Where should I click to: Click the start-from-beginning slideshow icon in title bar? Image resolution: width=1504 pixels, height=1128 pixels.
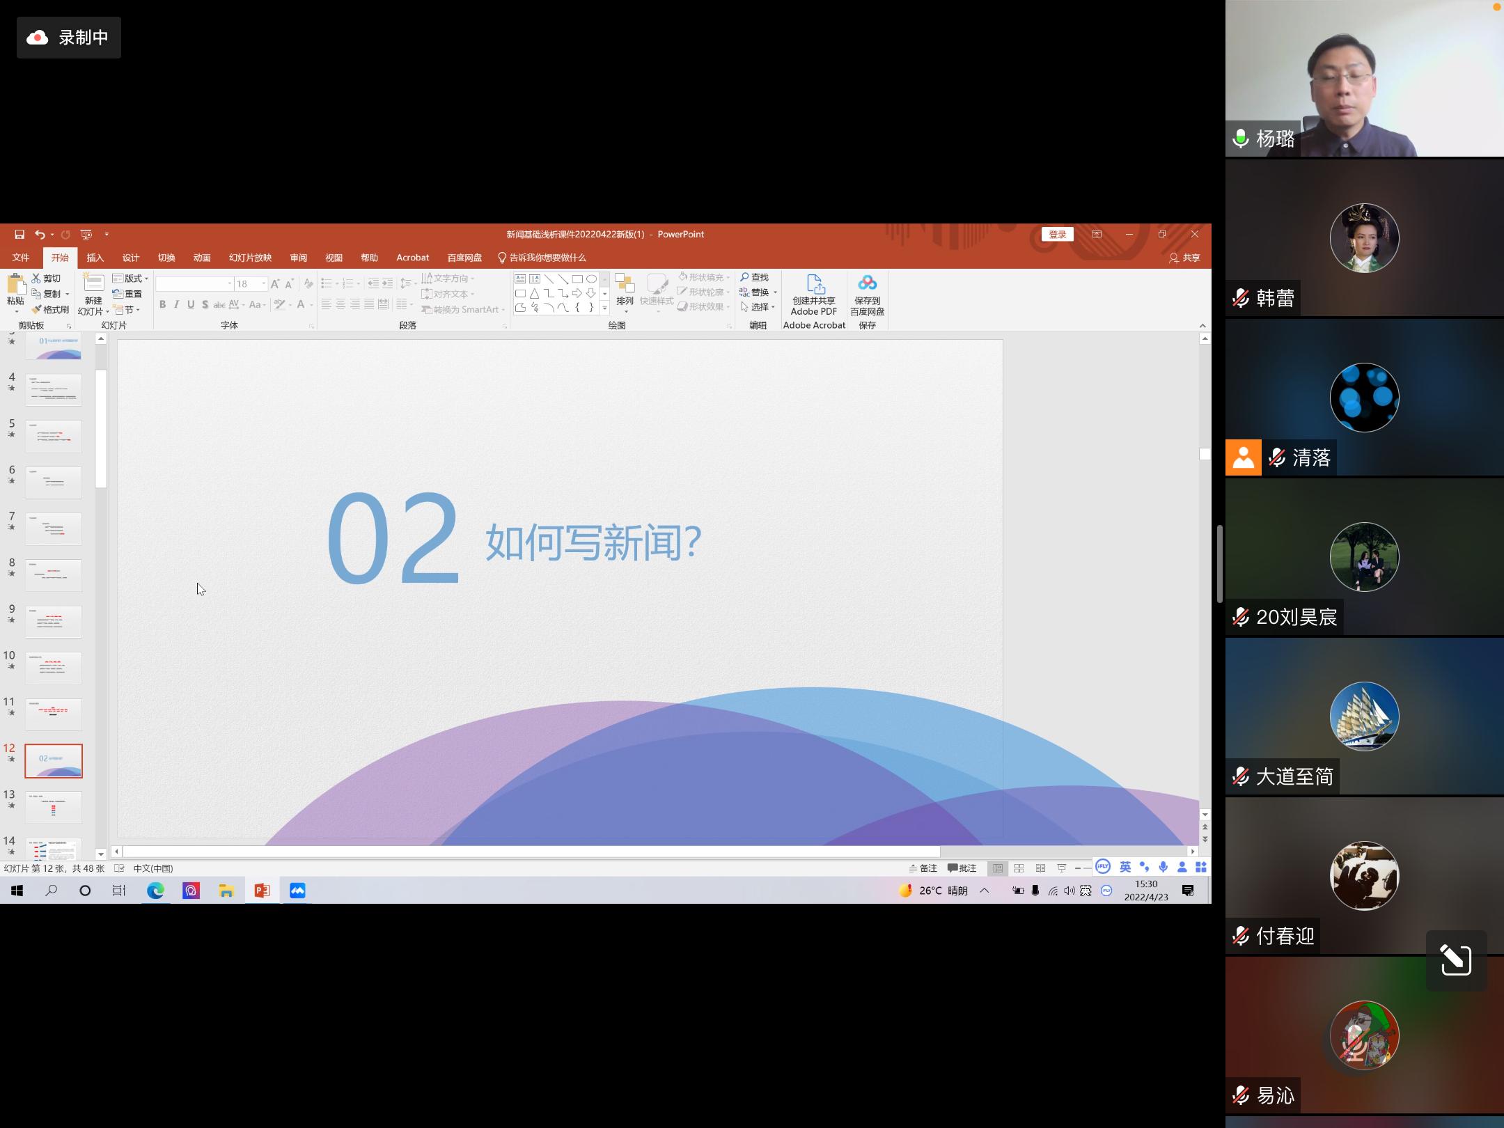coord(86,235)
